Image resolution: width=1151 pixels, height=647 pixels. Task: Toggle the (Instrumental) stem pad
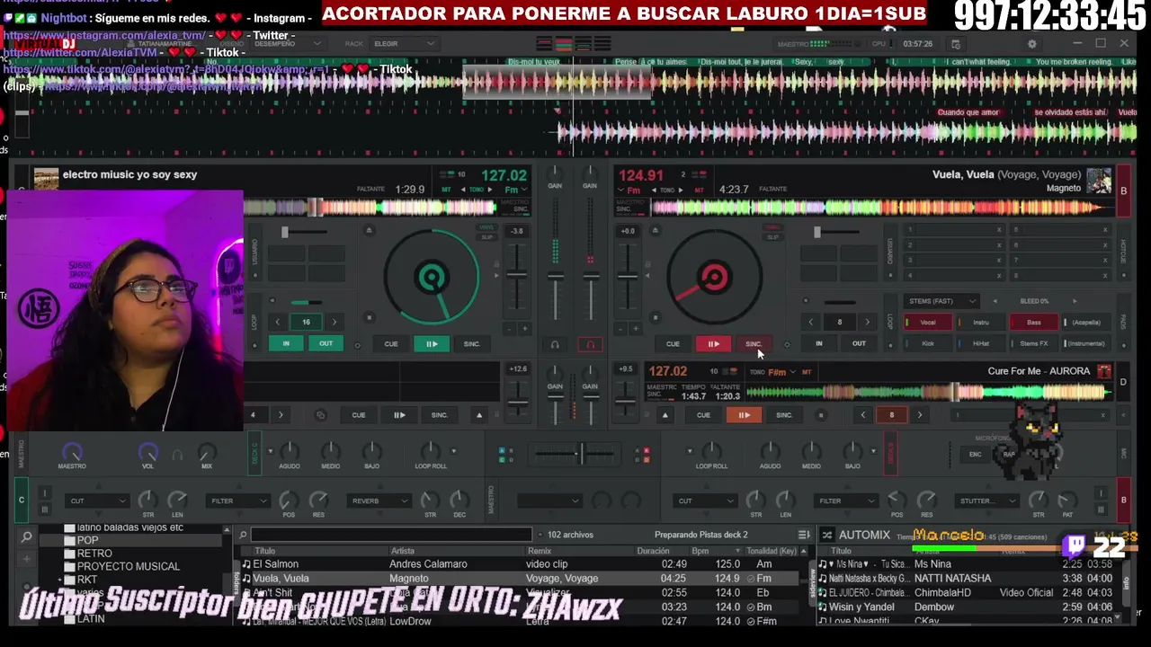[x=1086, y=343]
